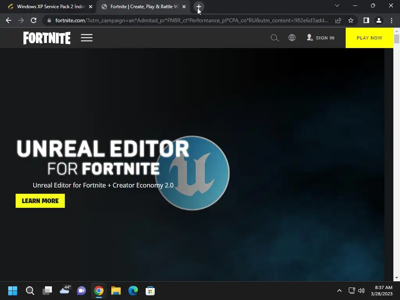Click Sign In in Fortnite header
Screen dimensions: 400x300
(320, 38)
